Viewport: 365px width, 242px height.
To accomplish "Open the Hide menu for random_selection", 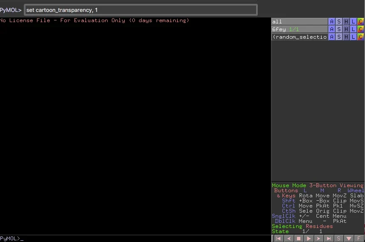I will coord(346,37).
